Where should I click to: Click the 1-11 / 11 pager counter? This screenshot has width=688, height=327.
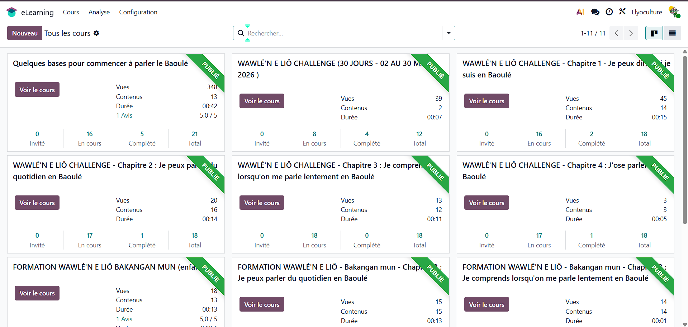[x=593, y=33]
